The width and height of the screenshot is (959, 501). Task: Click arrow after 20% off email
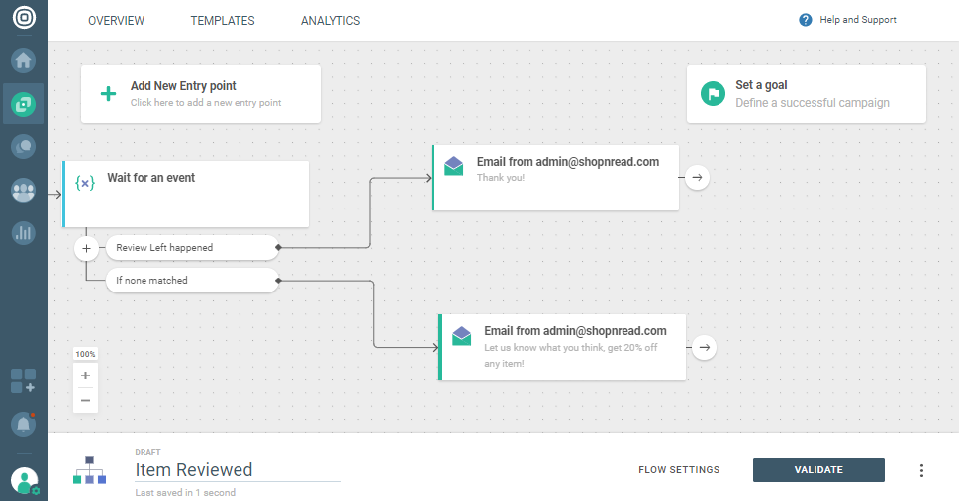point(704,347)
